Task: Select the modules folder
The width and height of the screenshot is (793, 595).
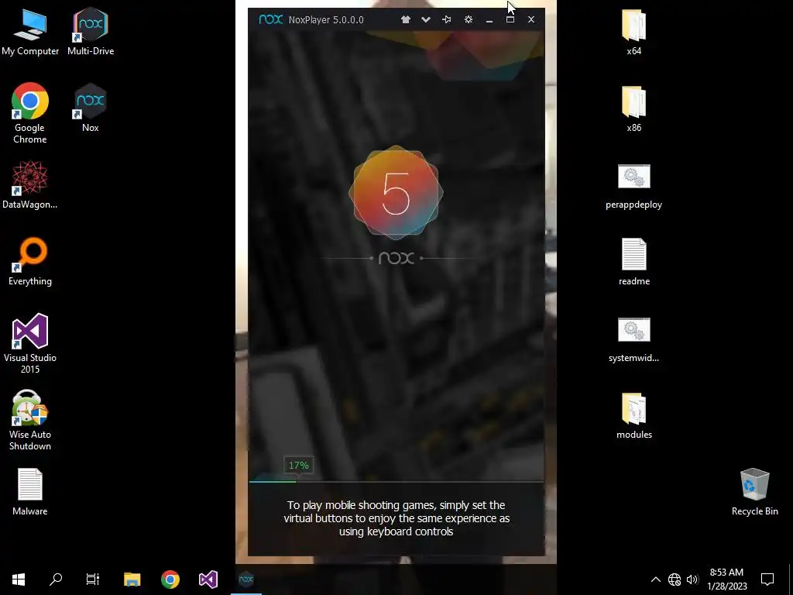Action: coord(633,416)
